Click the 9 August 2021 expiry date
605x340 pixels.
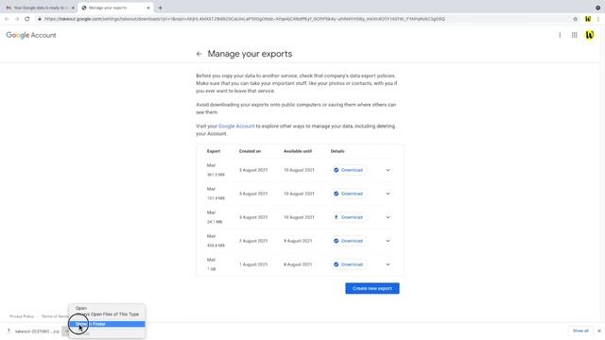[x=298, y=241]
